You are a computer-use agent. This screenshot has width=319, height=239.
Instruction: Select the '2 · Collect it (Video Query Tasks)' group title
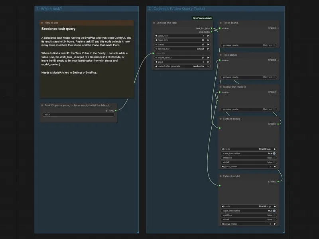tap(177, 9)
